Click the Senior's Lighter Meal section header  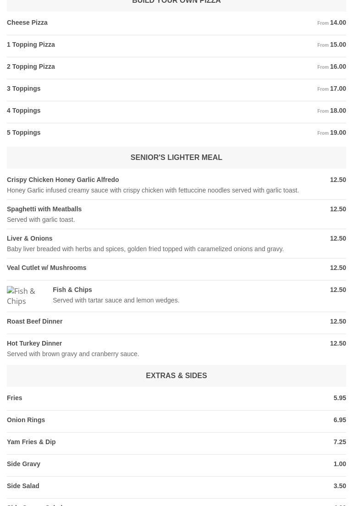pos(176,158)
